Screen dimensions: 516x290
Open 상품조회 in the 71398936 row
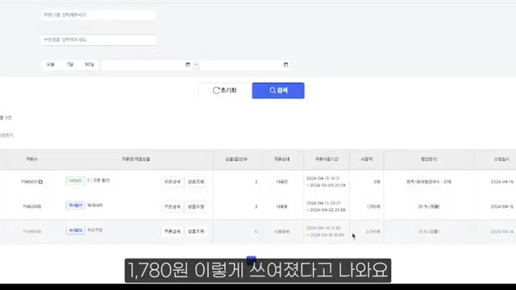tap(196, 231)
